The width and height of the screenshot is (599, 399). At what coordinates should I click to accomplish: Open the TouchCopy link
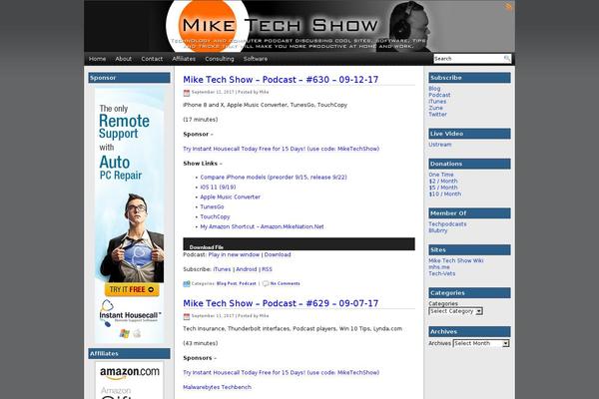tap(215, 216)
